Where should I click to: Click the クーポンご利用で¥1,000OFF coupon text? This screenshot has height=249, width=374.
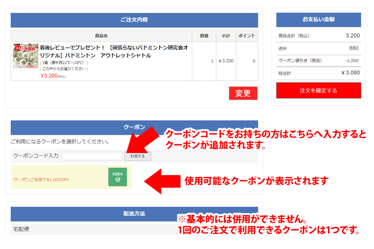pyautogui.click(x=41, y=180)
